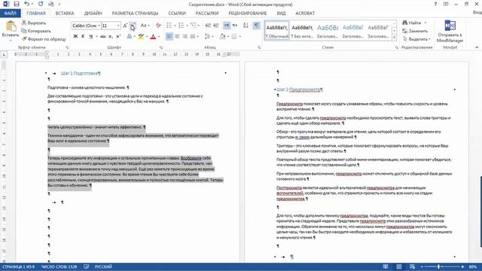
Task: Click the Вставить paste icon
Action: pyautogui.click(x=11, y=26)
